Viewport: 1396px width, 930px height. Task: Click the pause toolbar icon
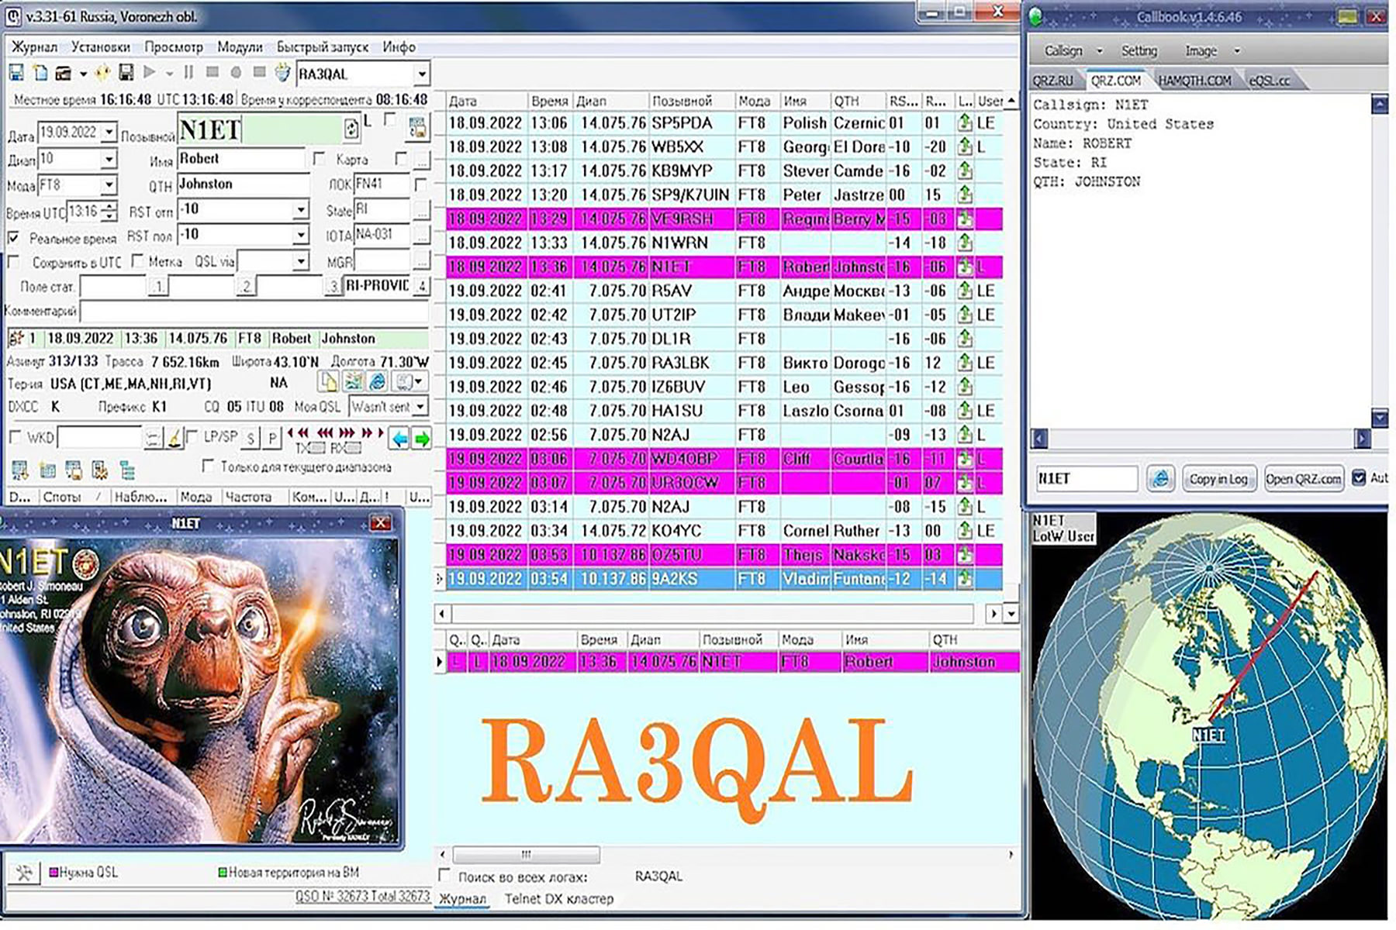(188, 73)
